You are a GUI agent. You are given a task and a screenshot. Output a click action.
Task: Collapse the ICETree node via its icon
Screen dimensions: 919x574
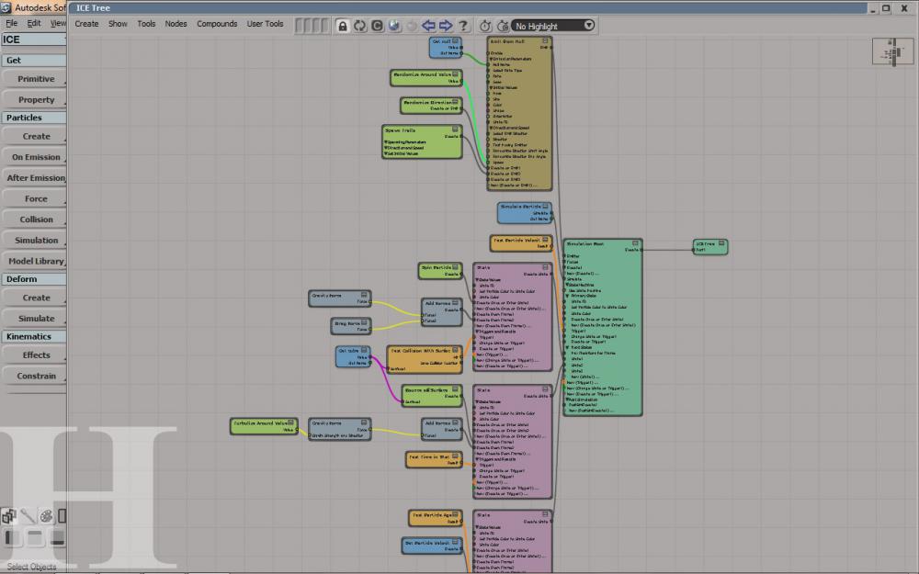click(x=721, y=243)
